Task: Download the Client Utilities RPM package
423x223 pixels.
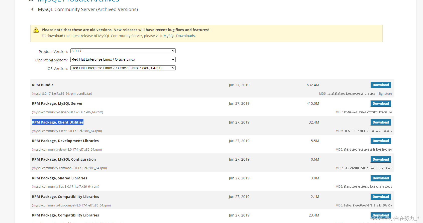Action: point(381,122)
